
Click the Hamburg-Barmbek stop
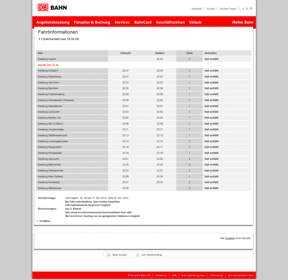[x=48, y=89]
